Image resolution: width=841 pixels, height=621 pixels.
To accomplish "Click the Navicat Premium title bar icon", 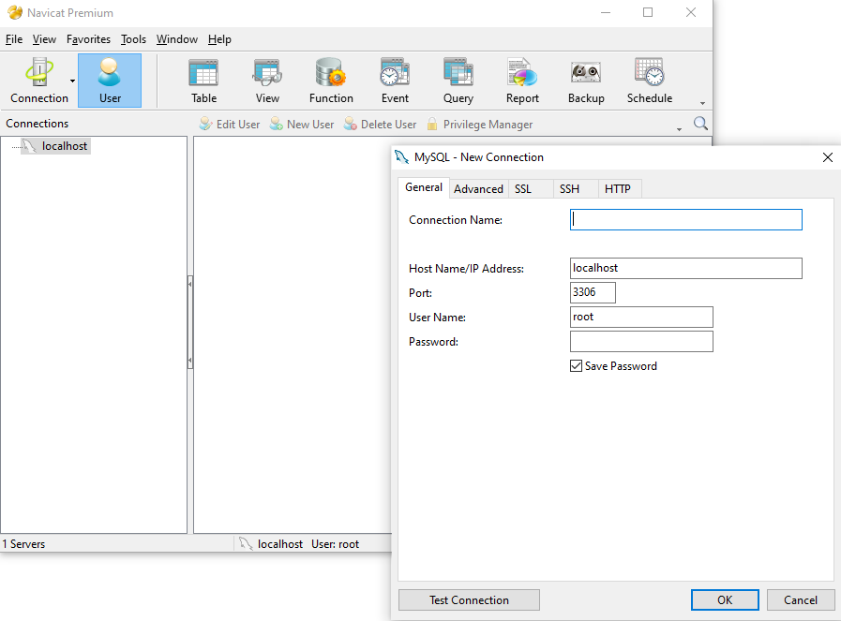I will click(15, 12).
